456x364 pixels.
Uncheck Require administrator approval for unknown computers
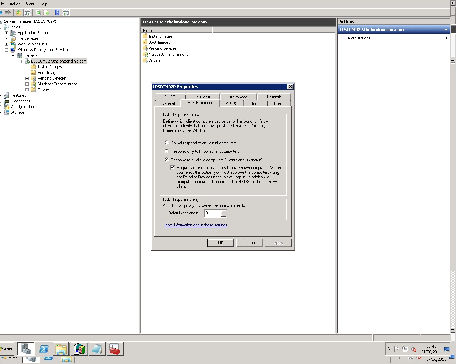173,167
